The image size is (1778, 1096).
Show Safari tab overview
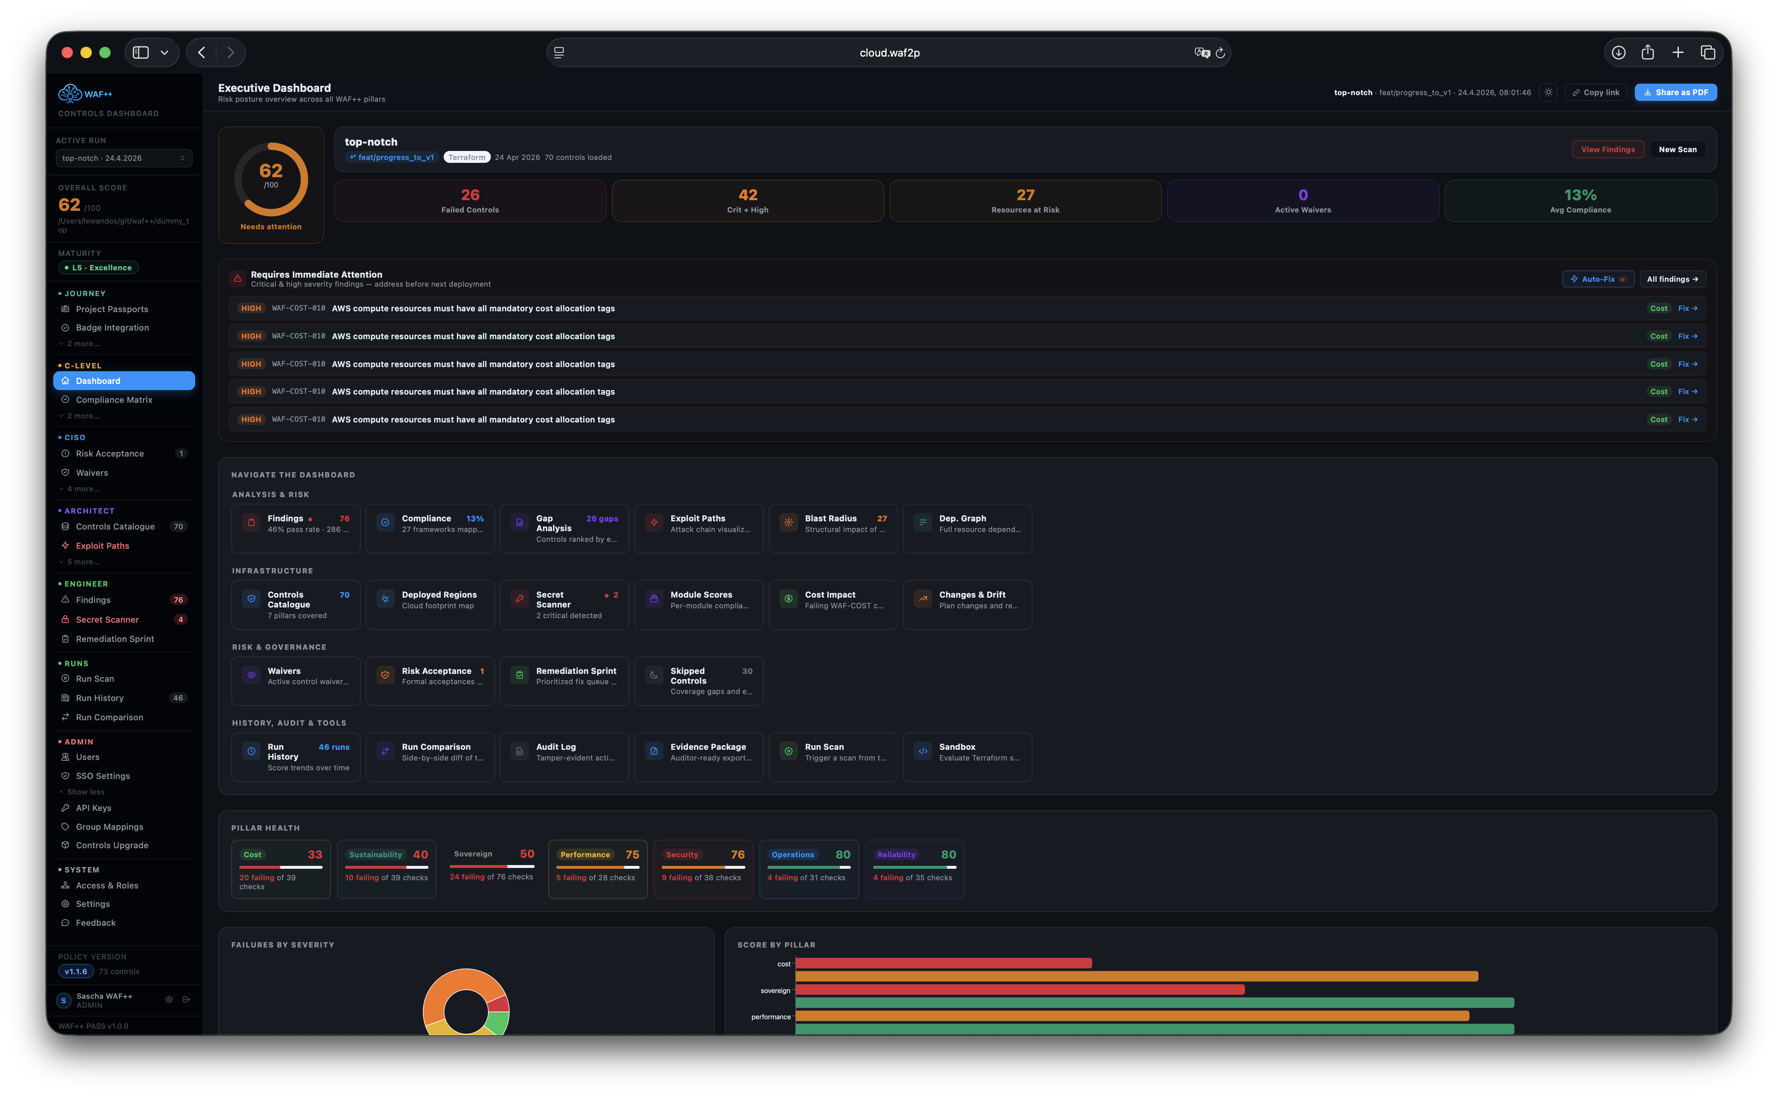point(1708,52)
